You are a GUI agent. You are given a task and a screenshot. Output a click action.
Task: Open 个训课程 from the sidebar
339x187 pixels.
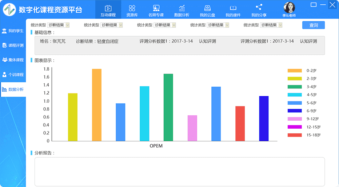tap(13, 75)
